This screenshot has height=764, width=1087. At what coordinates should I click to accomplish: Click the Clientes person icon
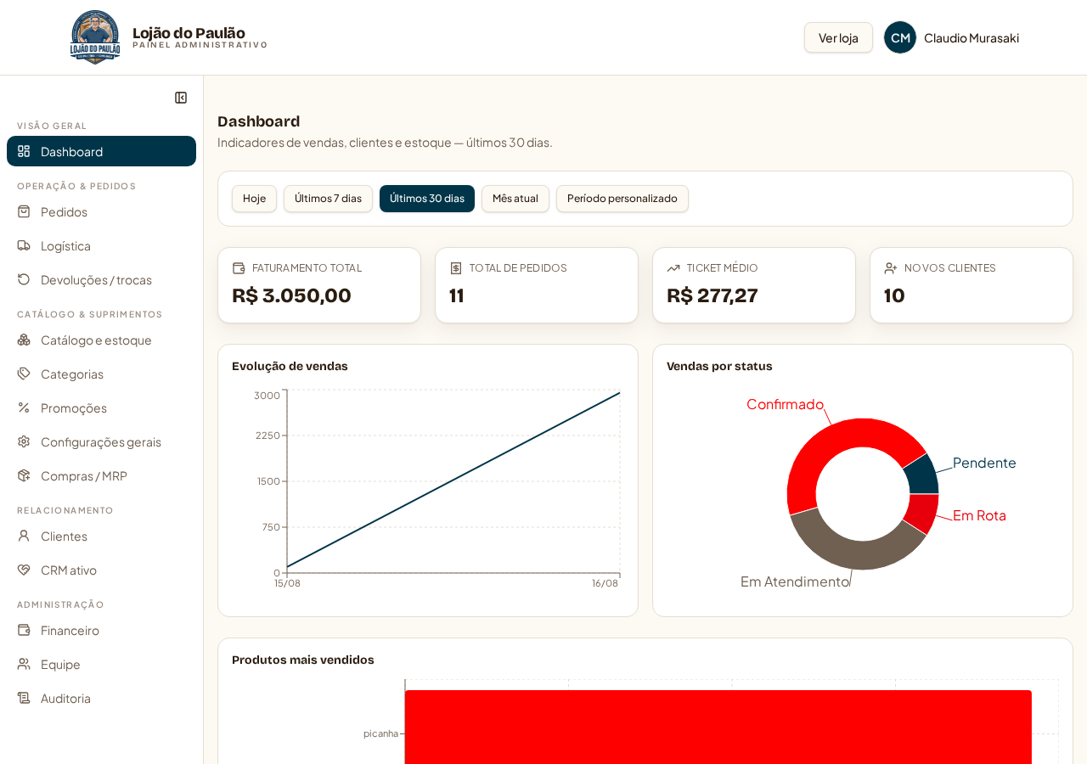pyautogui.click(x=24, y=536)
